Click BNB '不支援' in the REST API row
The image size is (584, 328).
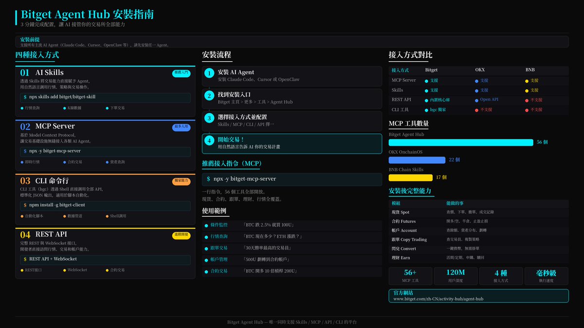coord(536,100)
